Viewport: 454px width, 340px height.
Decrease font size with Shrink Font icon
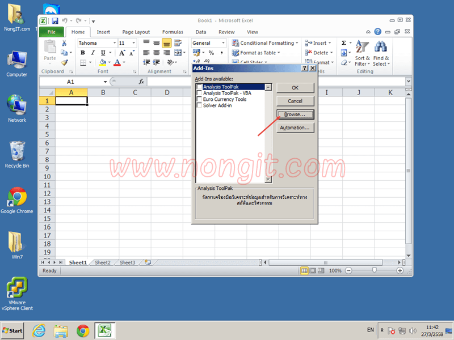click(132, 53)
